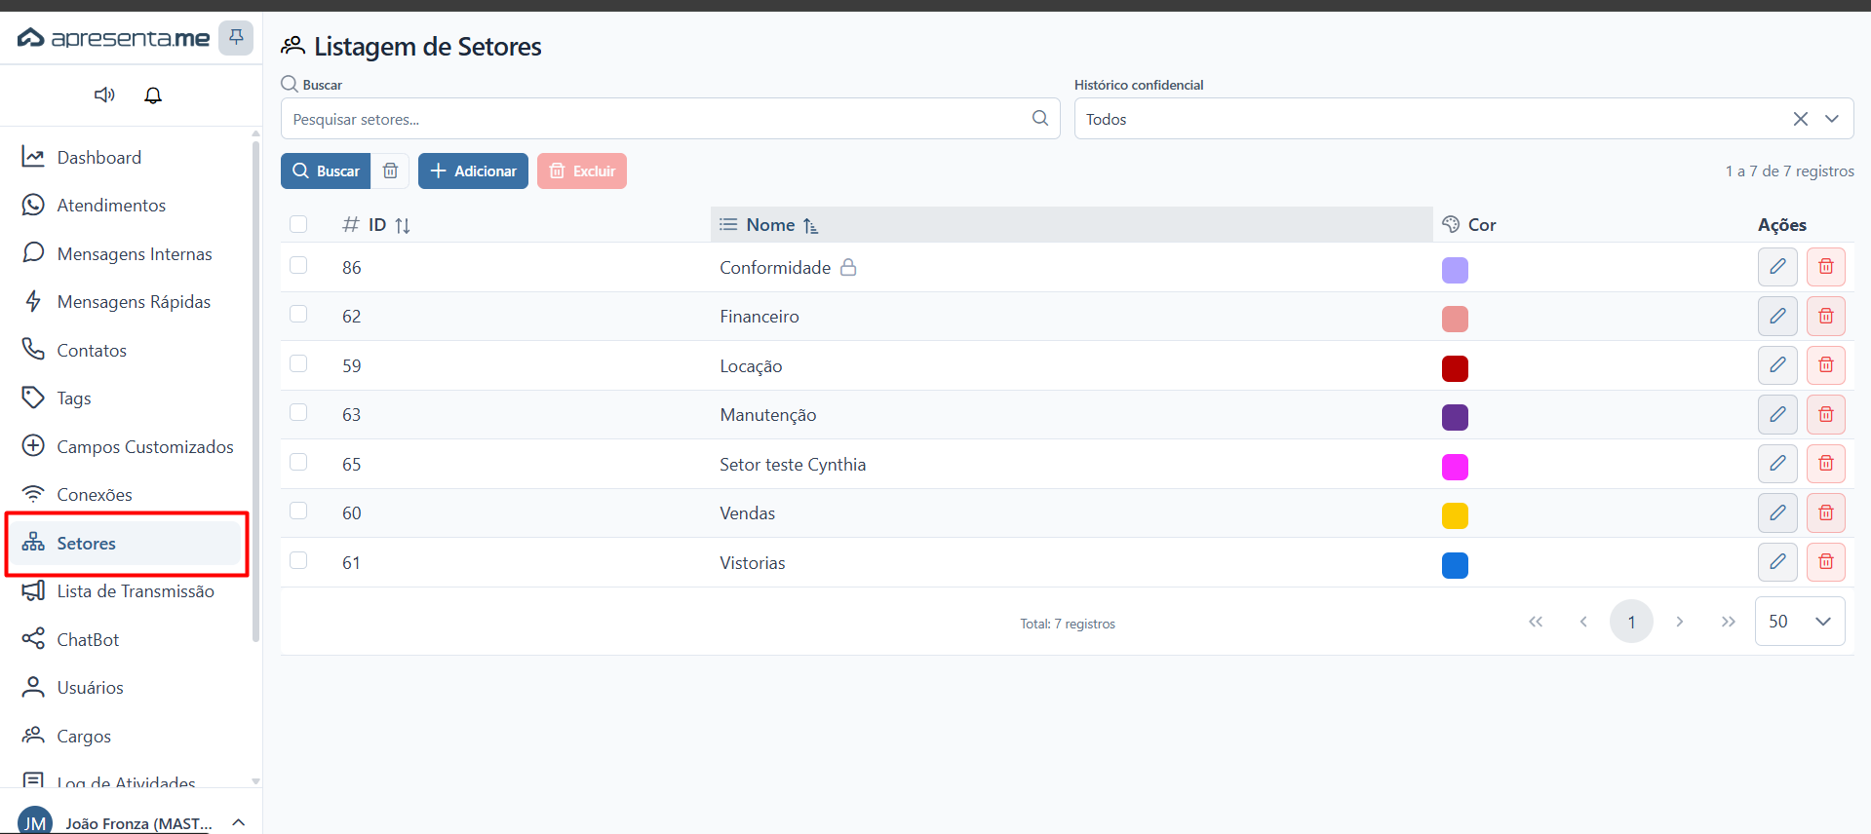This screenshot has height=834, width=1871.
Task: Pin the sidebar with the pin icon
Action: (x=235, y=38)
